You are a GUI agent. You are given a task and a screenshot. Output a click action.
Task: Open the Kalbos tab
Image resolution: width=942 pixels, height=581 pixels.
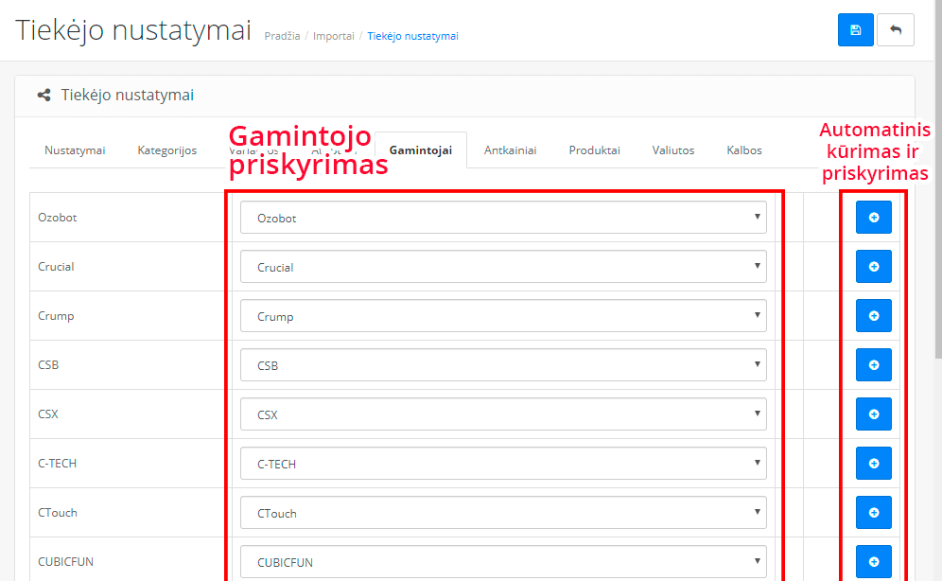click(x=743, y=150)
